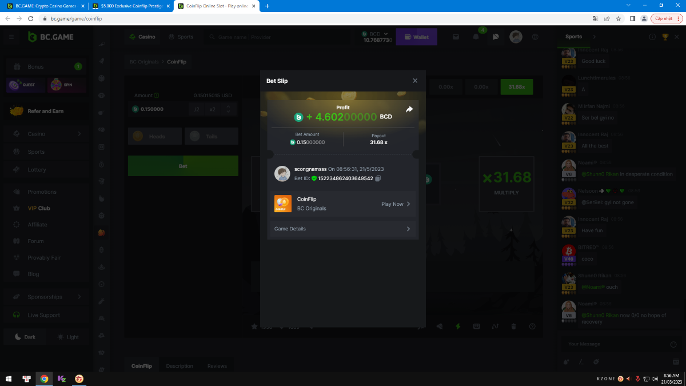Image resolution: width=686 pixels, height=386 pixels.
Task: Close the Bet Slip dialog
Action: coord(415,81)
